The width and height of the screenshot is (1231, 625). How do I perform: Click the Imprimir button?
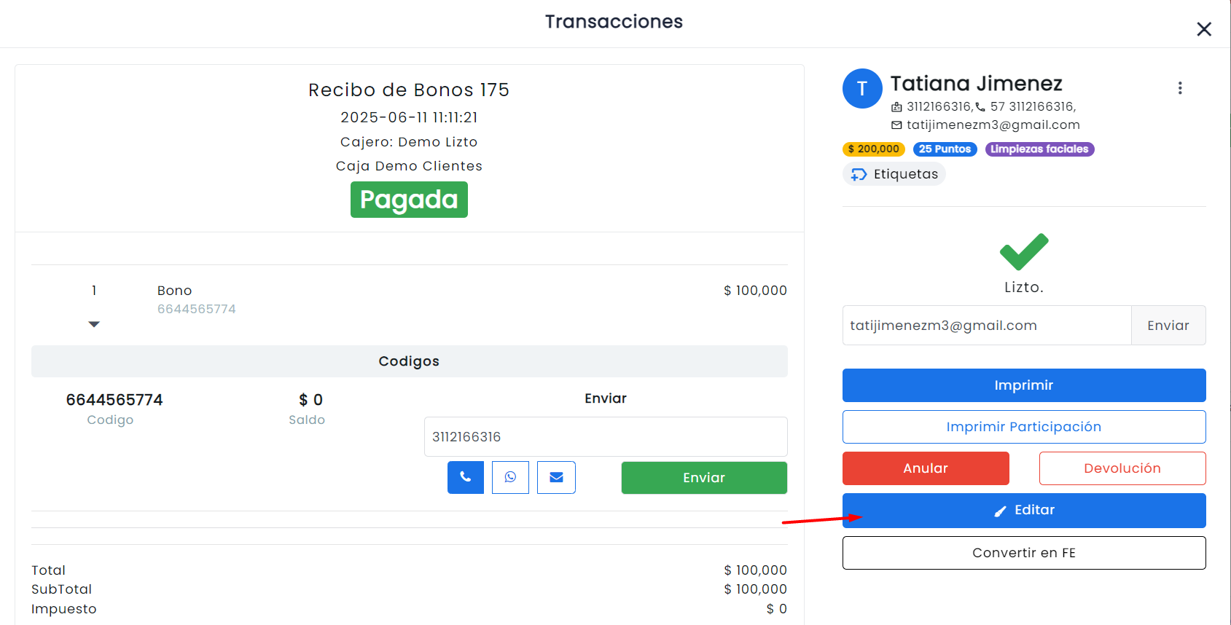(1024, 385)
